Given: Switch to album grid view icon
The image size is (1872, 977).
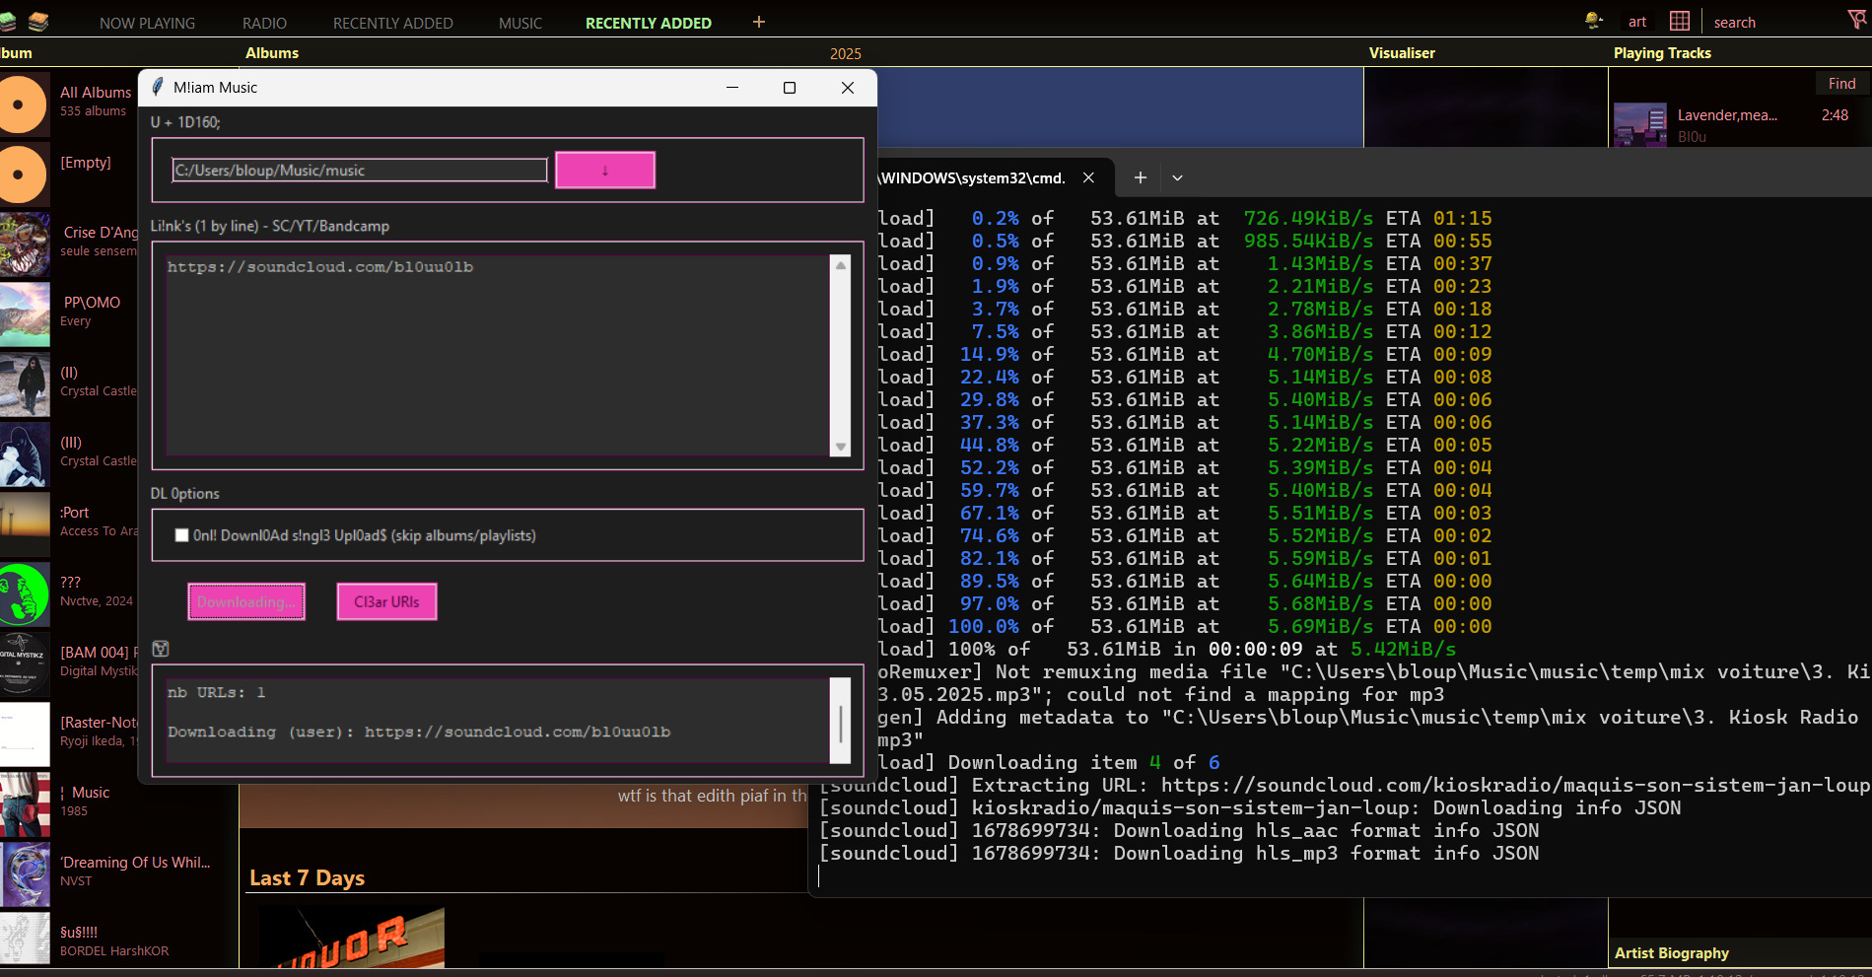Looking at the screenshot, I should click(1680, 21).
